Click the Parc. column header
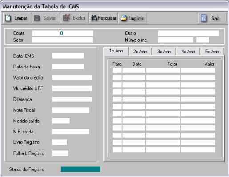Image resolution: width=229 pixels, height=177 pixels. click(x=117, y=64)
